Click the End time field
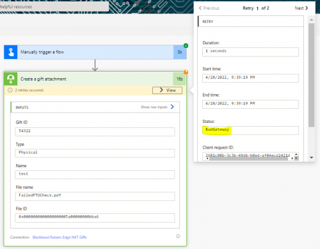Image resolution: width=320 pixels, height=249 pixels. (250, 104)
